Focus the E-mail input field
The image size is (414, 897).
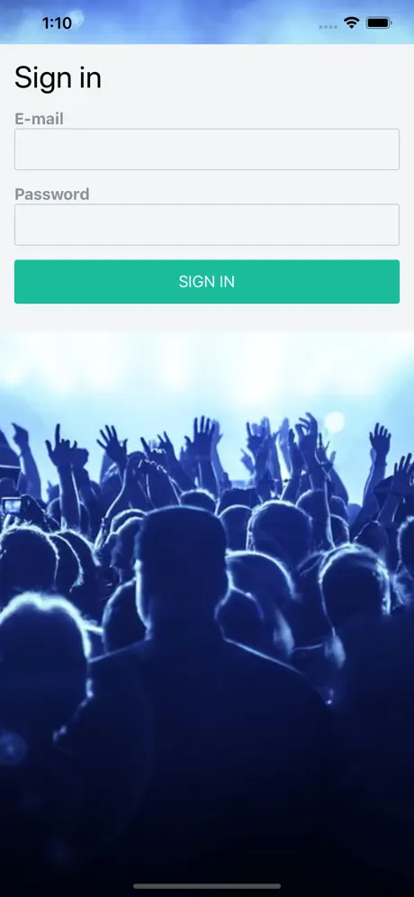pyautogui.click(x=207, y=149)
